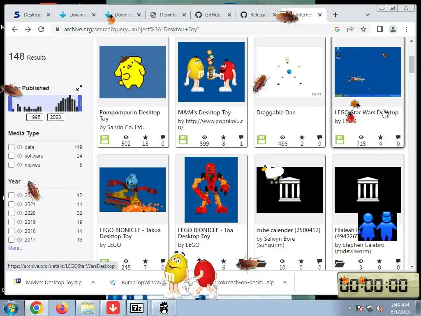Open Chrome from the taskbar
Image resolution: width=421 pixels, height=316 pixels.
[x=37, y=308]
